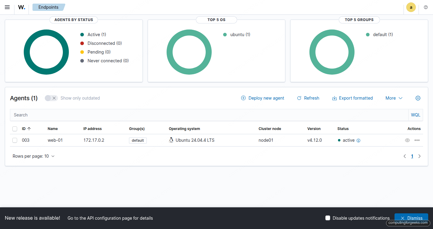Select the Endpoints tab
Viewport: 433px width, 229px height.
click(48, 7)
